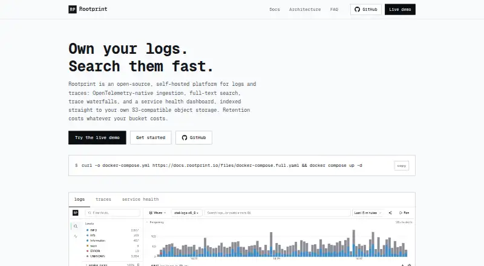Filter by ERROR level
The image size is (484, 266).
tap(113, 251)
